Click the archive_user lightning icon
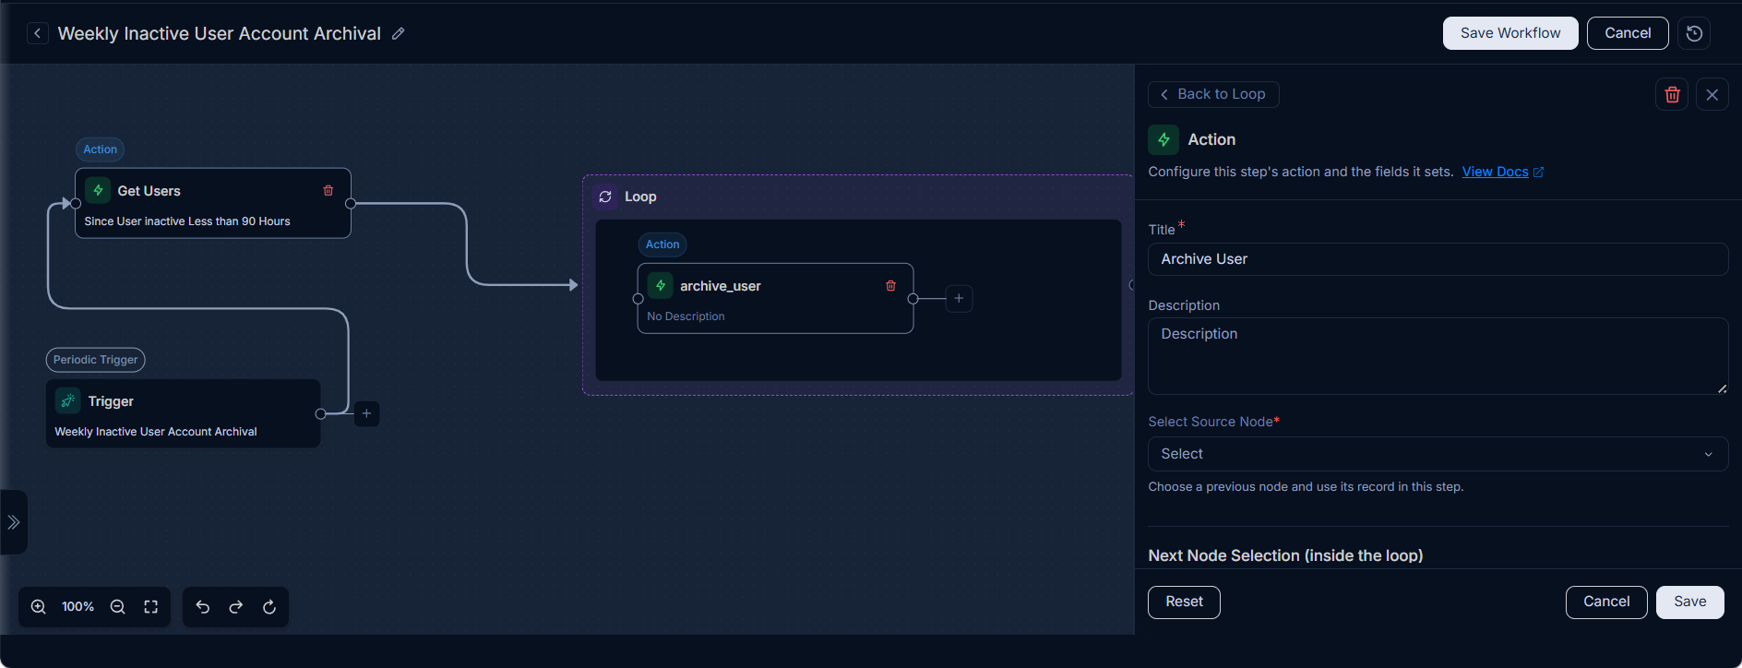1742x668 pixels. (x=661, y=285)
